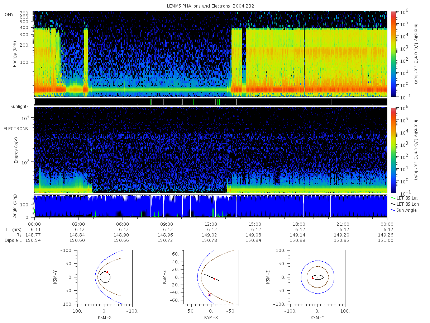Click the 18:00 time tick label
The image size is (430, 323).
click(299, 224)
